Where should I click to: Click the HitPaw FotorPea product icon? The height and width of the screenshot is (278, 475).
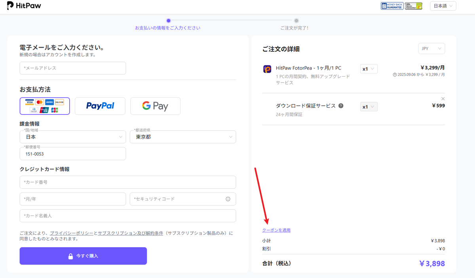tap(267, 69)
